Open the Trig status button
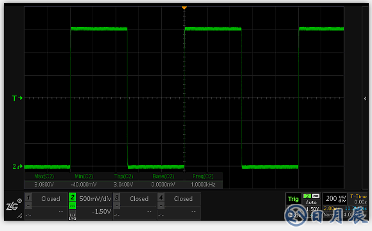The image size is (372, 231). pyautogui.click(x=293, y=199)
